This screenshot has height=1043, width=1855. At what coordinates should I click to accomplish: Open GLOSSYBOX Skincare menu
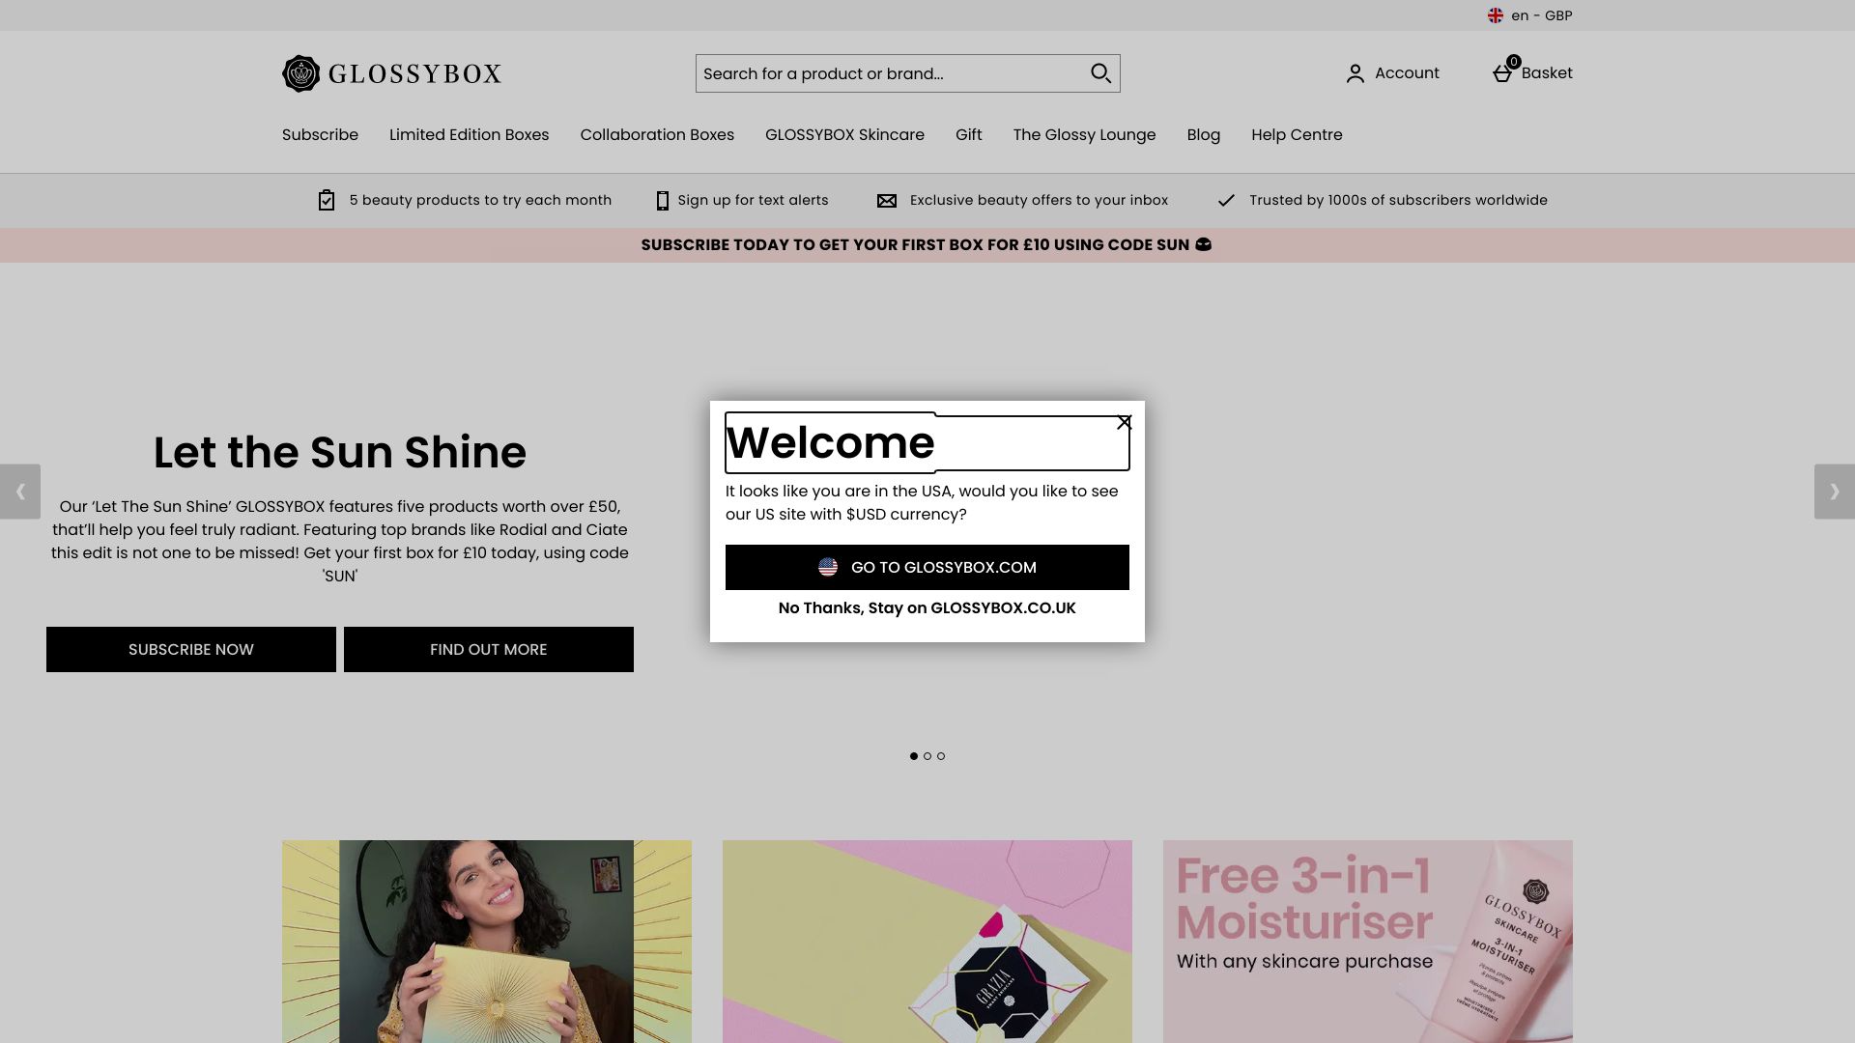[x=844, y=135]
